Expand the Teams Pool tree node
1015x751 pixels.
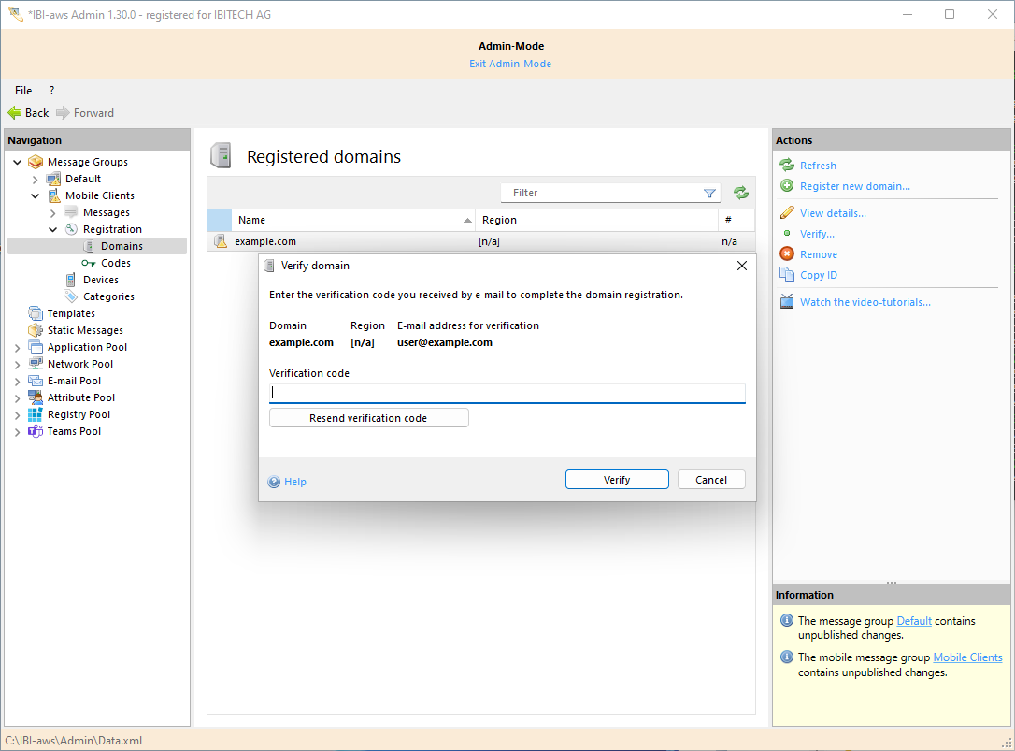[18, 432]
